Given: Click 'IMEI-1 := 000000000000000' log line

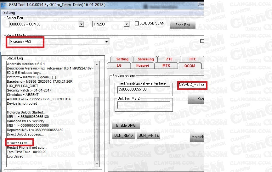Looking at the screenshot, I should pos(28,125).
